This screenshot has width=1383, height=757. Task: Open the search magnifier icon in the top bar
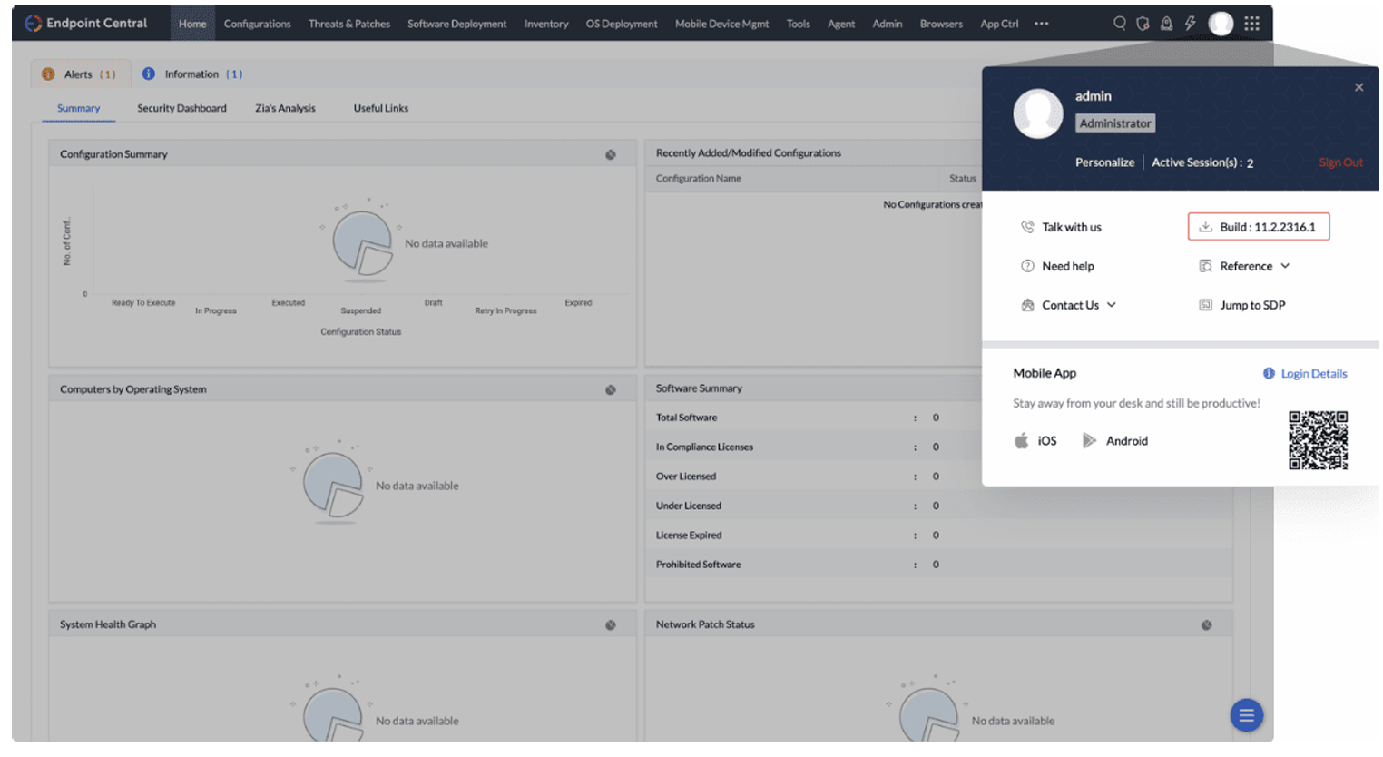coord(1119,24)
